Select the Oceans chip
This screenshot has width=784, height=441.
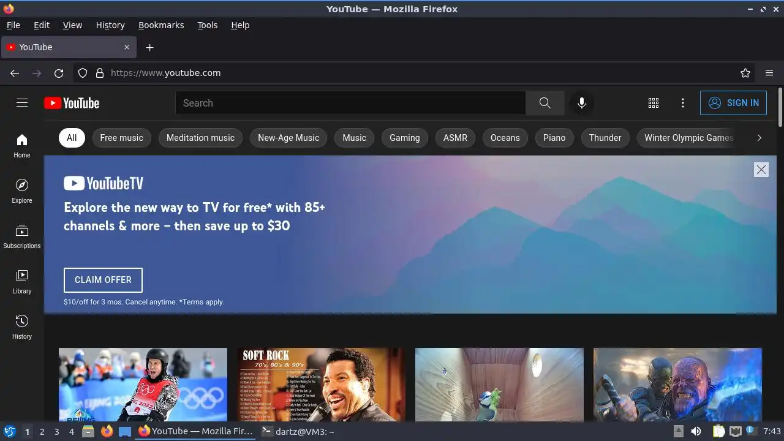click(x=505, y=138)
